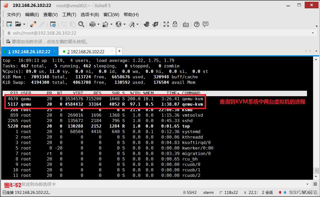Toggle full screen icon
This screenshot has width=320, height=197.
click(166, 24)
